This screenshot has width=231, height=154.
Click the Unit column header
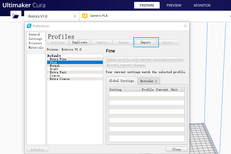(x=176, y=89)
